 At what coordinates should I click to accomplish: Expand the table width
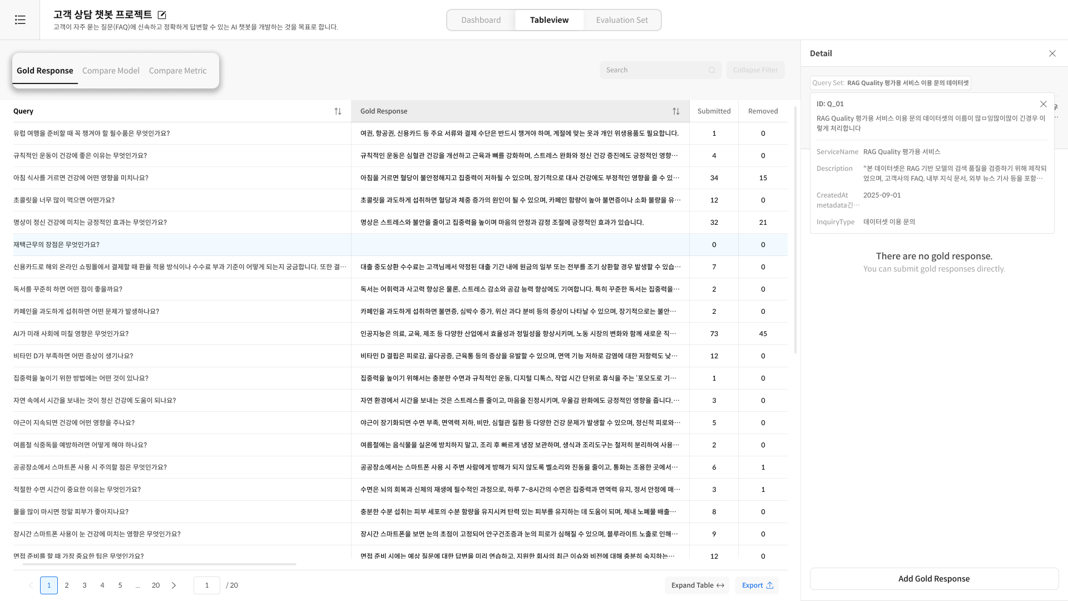point(697,585)
